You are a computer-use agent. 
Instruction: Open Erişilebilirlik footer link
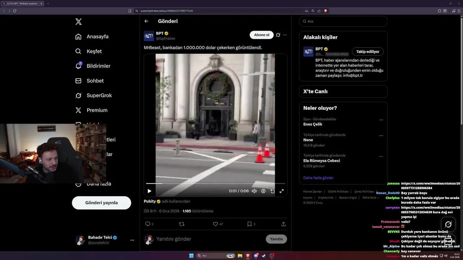tap(326, 198)
